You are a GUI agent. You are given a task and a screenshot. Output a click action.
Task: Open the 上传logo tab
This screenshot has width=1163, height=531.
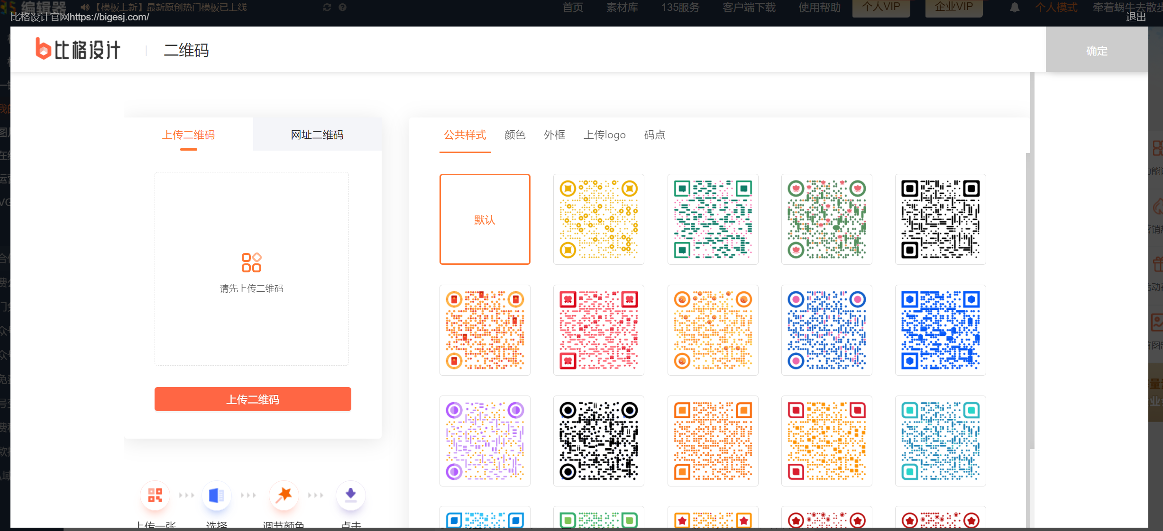click(604, 135)
